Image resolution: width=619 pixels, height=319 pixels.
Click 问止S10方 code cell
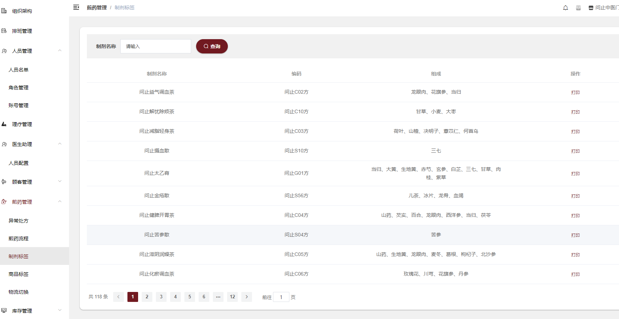[x=297, y=151]
